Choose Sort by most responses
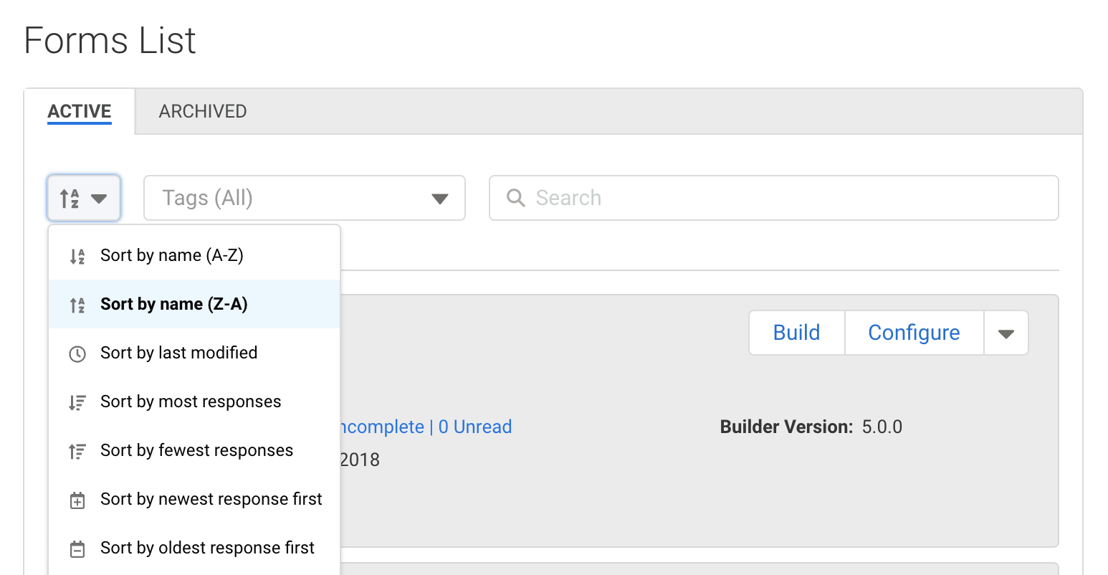The width and height of the screenshot is (1108, 575). [191, 401]
